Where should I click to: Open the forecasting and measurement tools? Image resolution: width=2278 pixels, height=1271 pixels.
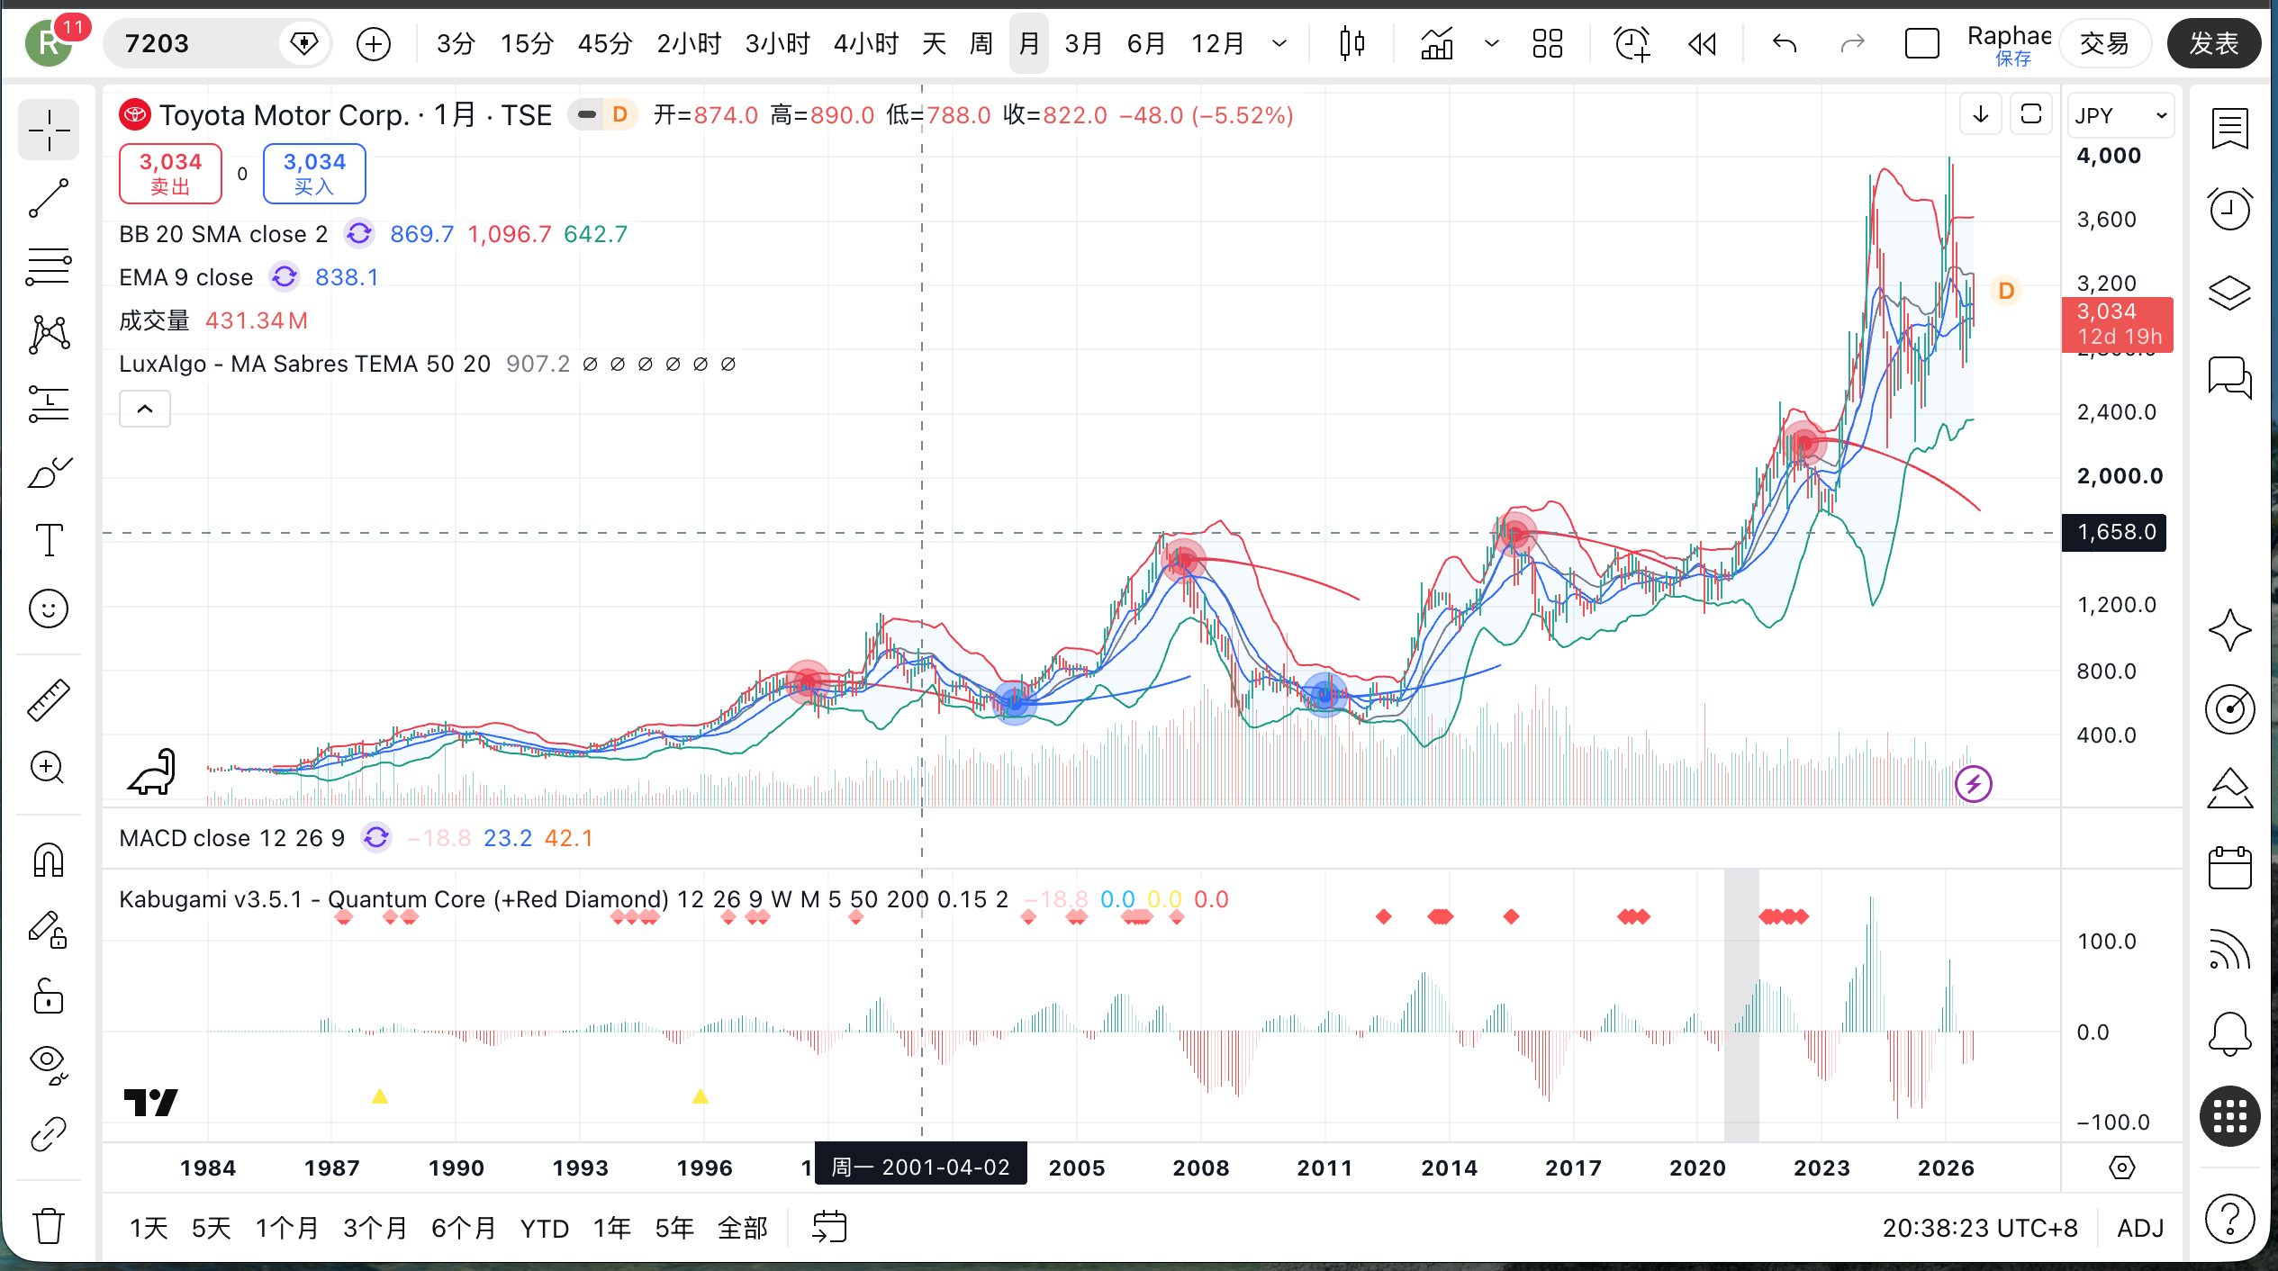(49, 403)
